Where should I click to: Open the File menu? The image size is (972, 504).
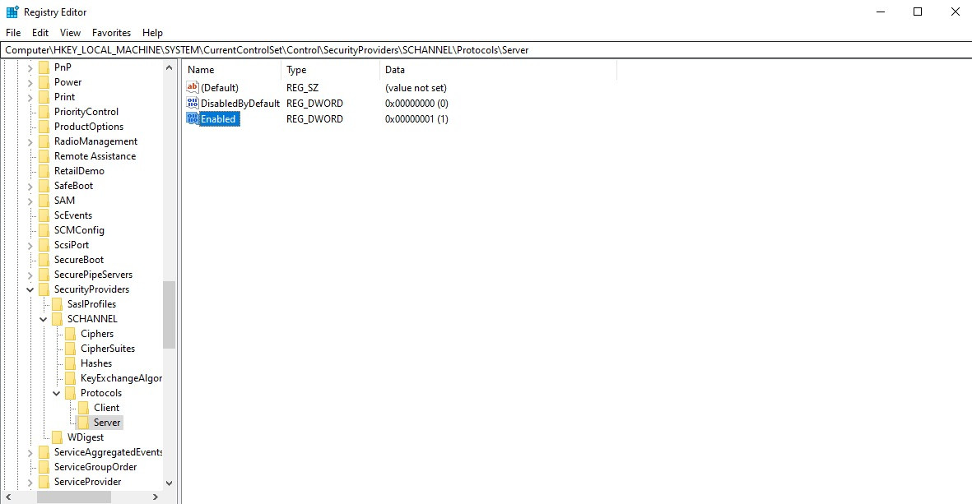click(x=13, y=33)
